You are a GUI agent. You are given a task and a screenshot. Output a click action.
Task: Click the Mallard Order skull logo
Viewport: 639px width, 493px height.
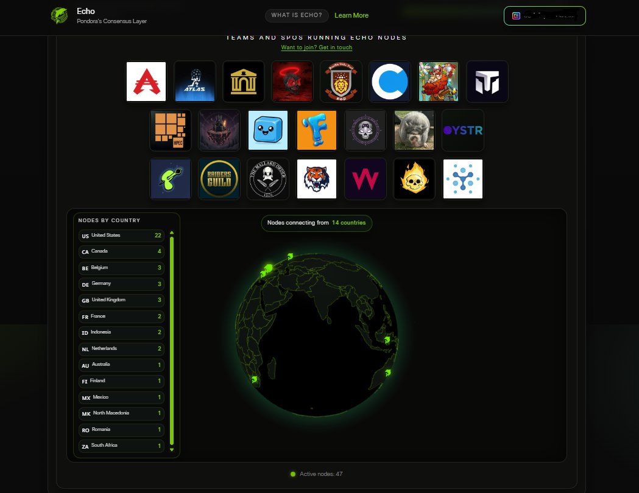(x=268, y=179)
